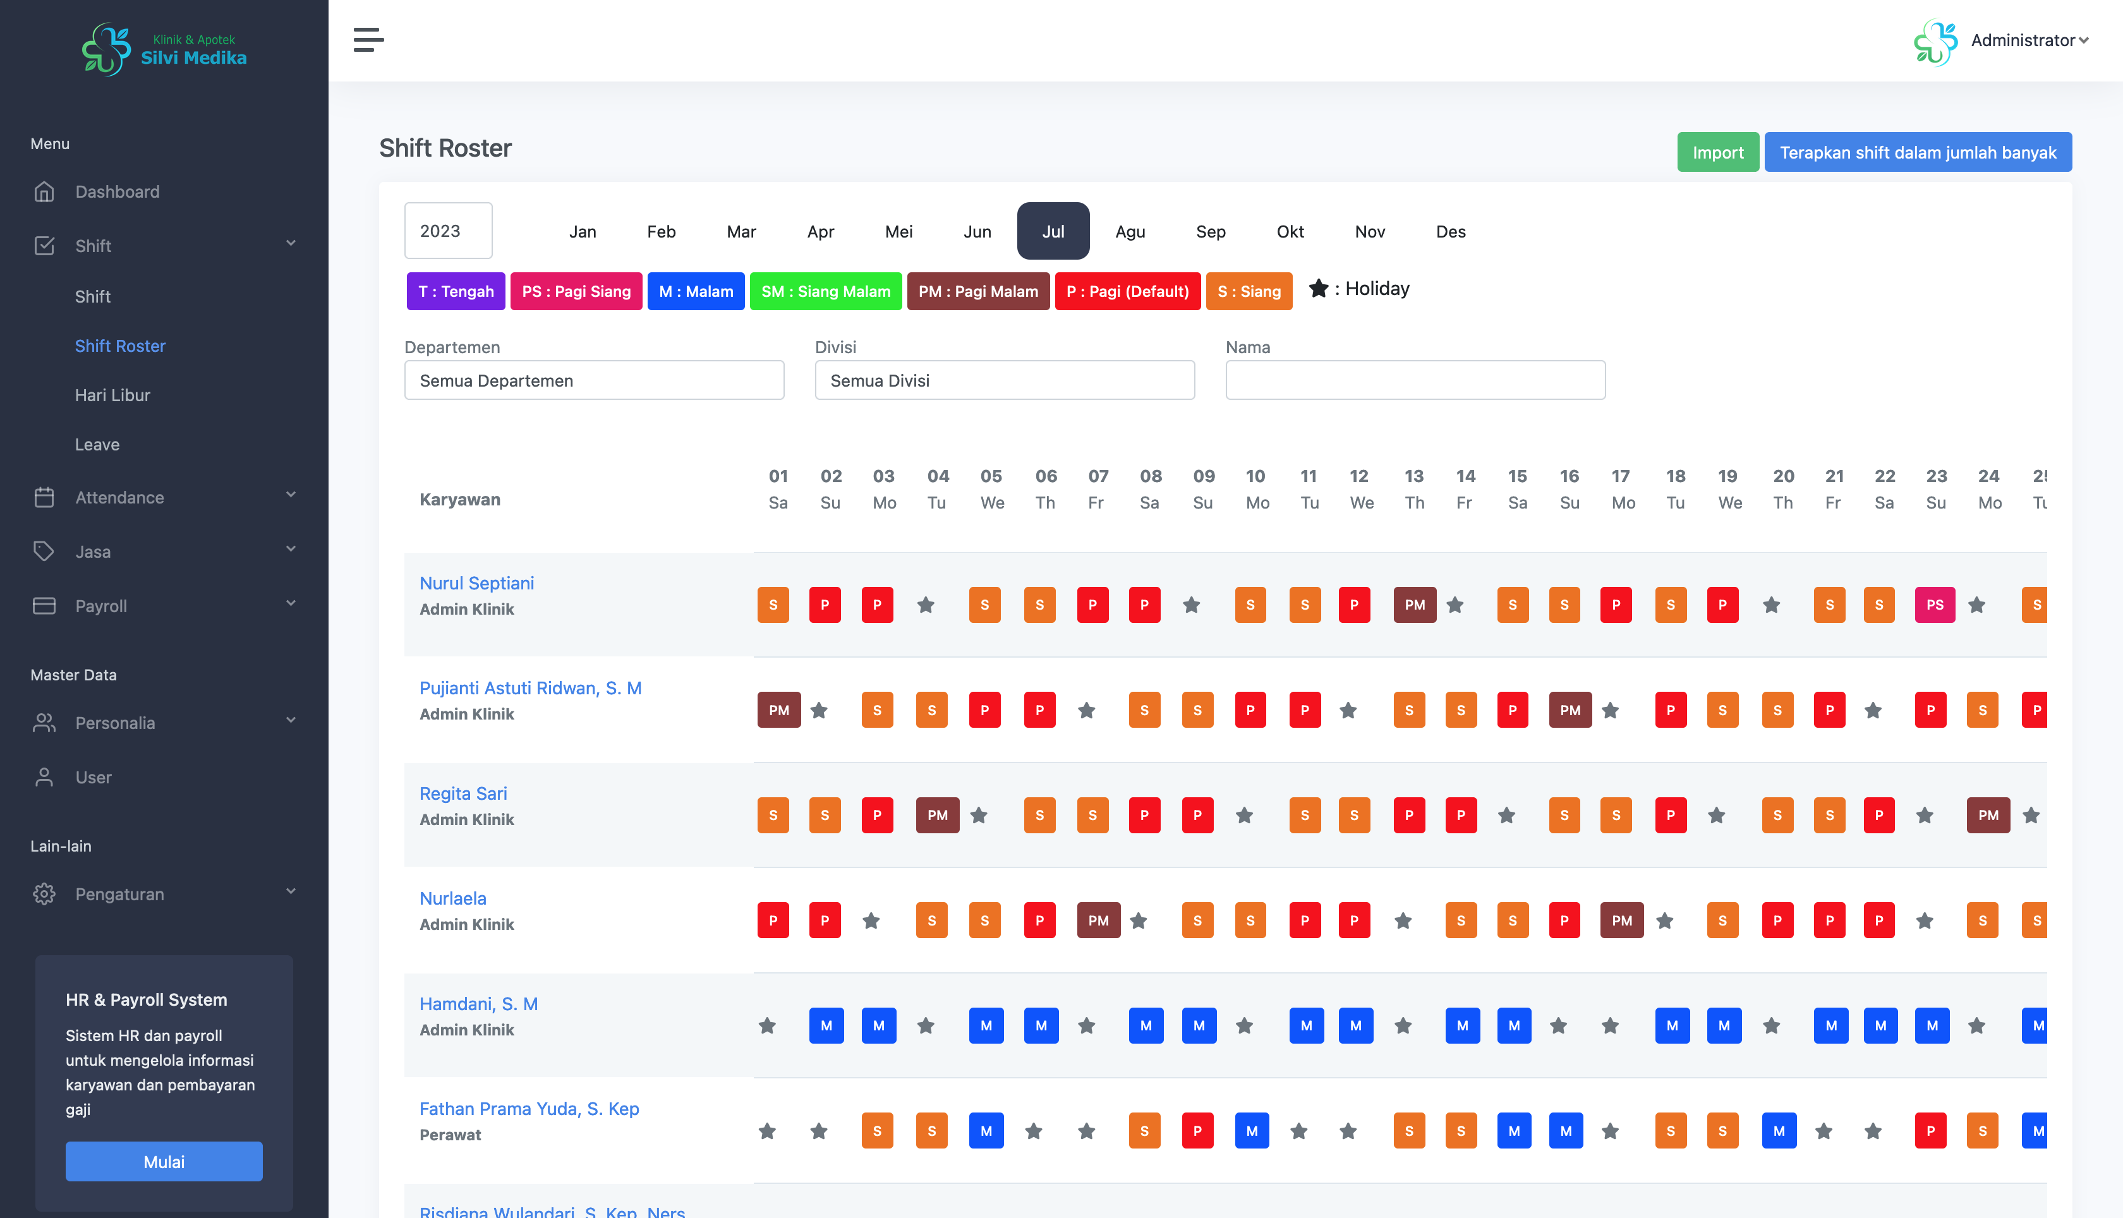Click the Mulai button in sidebar card
Viewport: 2123px width, 1218px height.
tap(164, 1161)
